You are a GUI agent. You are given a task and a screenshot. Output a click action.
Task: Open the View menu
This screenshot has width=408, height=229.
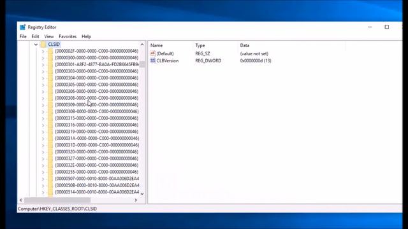pyautogui.click(x=49, y=37)
